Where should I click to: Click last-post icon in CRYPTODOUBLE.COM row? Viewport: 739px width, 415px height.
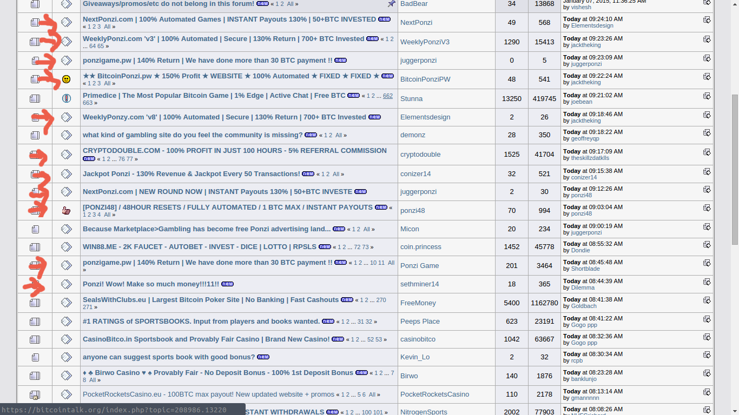[707, 152]
